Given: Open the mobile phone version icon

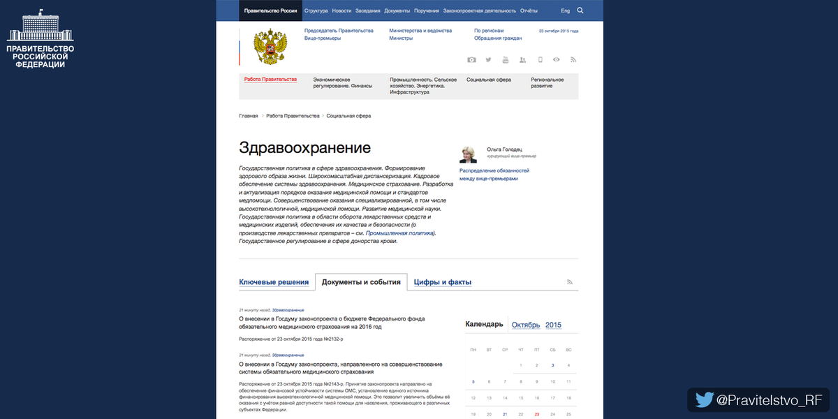Looking at the screenshot, I should (540, 60).
